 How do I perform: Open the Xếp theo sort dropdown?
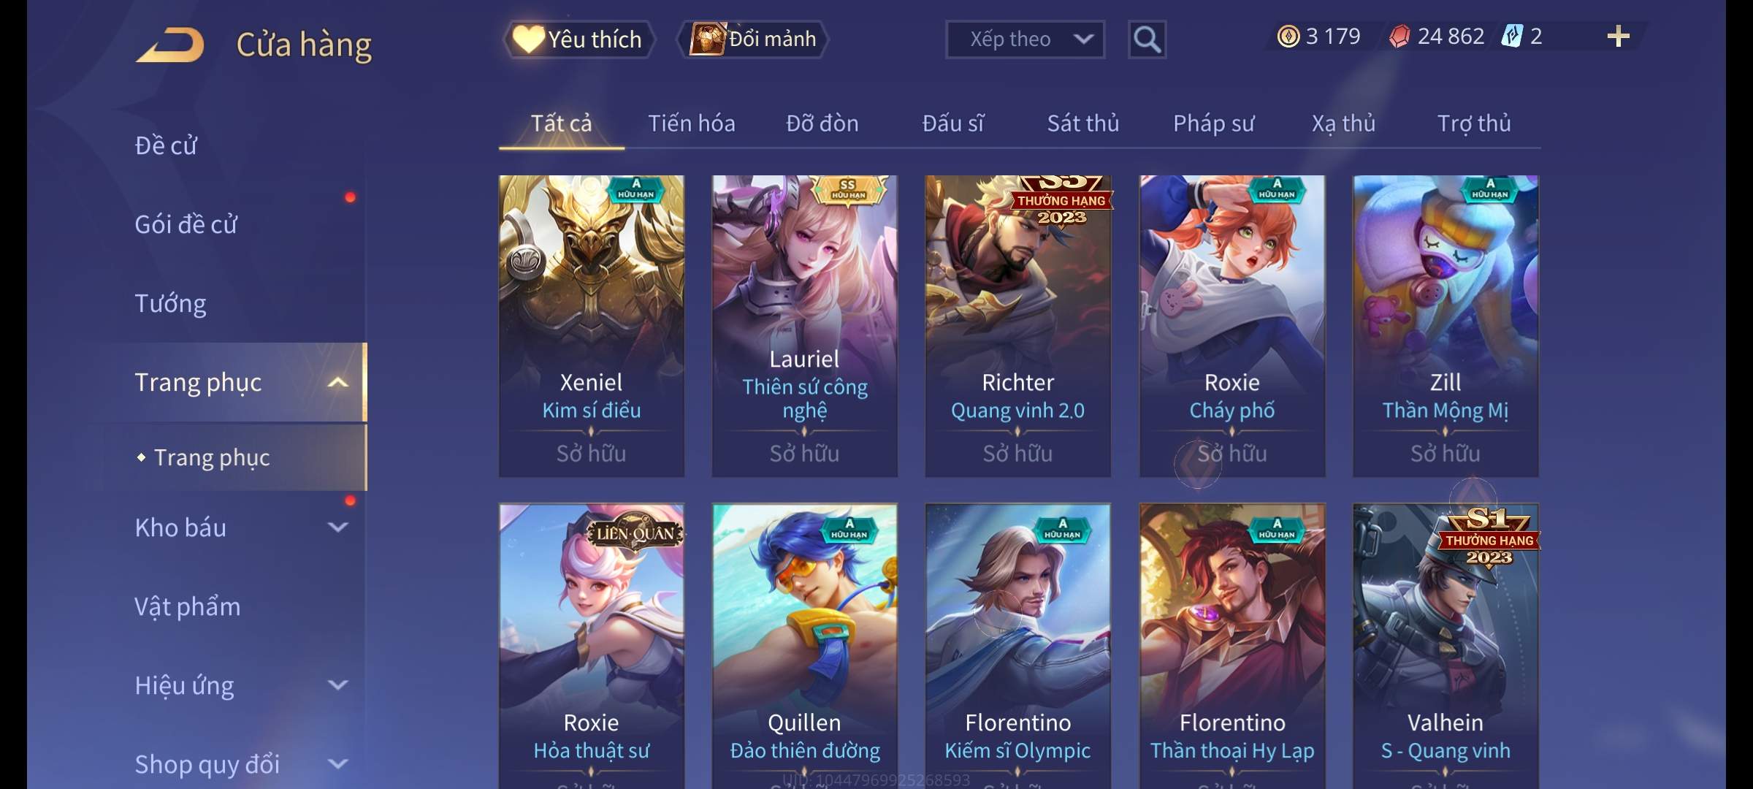[1025, 39]
